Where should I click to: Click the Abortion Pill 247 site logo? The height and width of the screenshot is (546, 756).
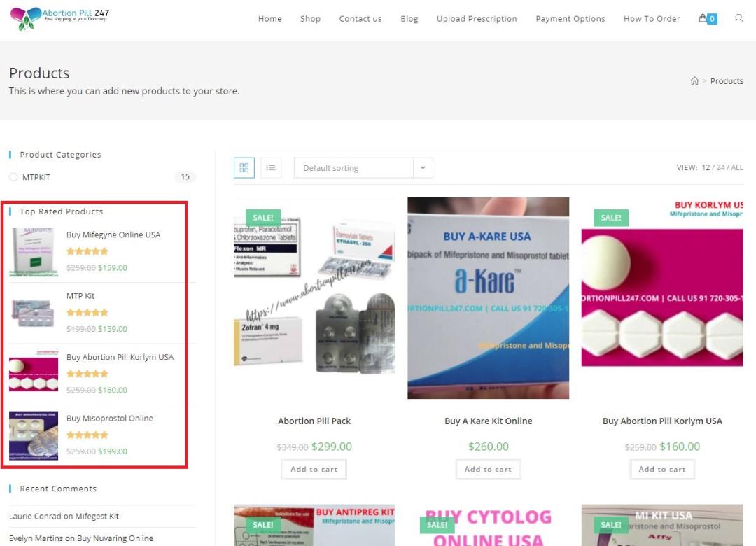pyautogui.click(x=59, y=18)
